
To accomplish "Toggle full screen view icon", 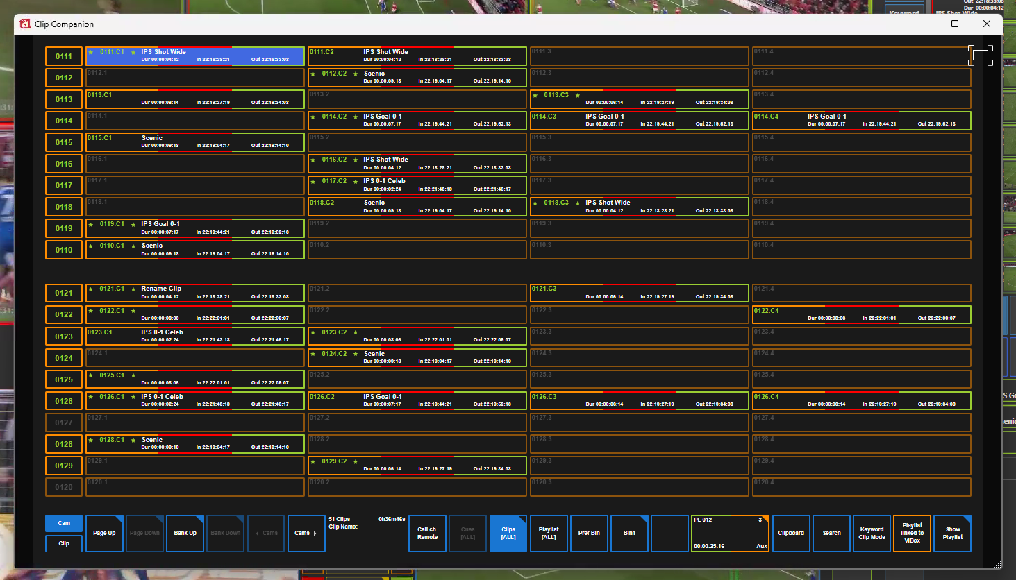I will click(981, 56).
